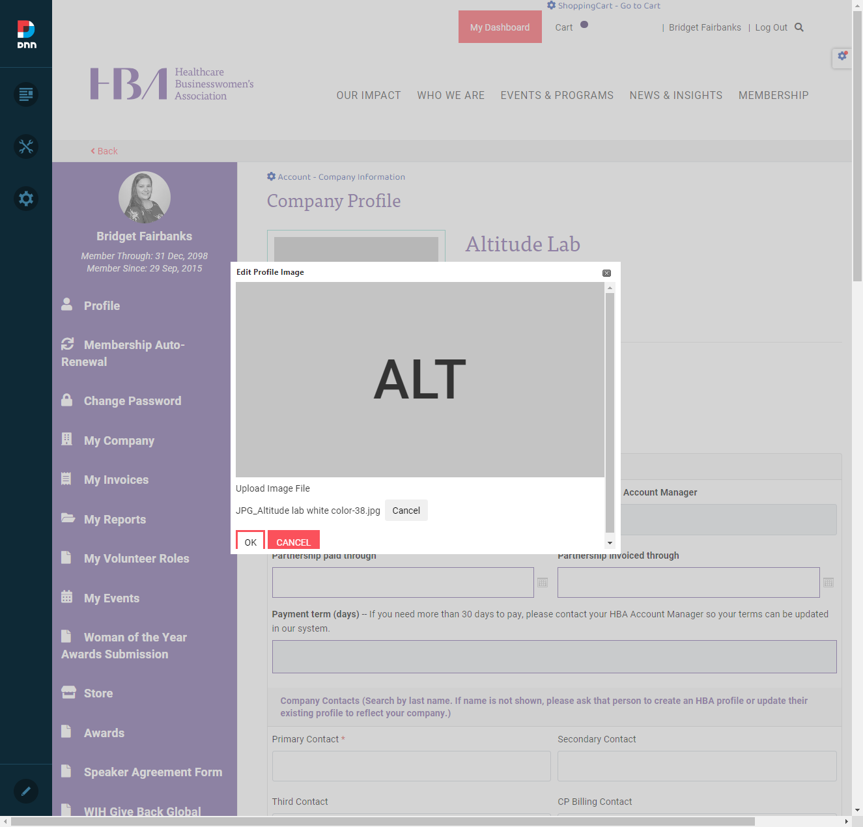Screen dimensions: 863x827
Task: Open the OUR IMPACT menu
Action: 369,95
